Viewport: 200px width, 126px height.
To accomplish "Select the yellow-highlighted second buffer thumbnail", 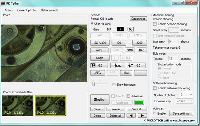I will tap(51, 106).
